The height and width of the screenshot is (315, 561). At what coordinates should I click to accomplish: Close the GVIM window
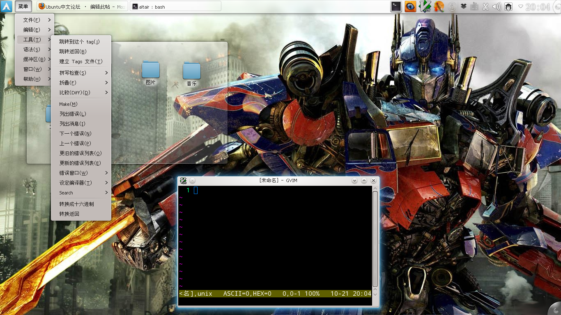click(373, 180)
